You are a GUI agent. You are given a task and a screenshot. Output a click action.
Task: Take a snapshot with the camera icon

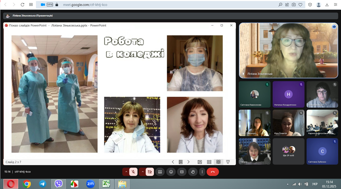point(293,5)
